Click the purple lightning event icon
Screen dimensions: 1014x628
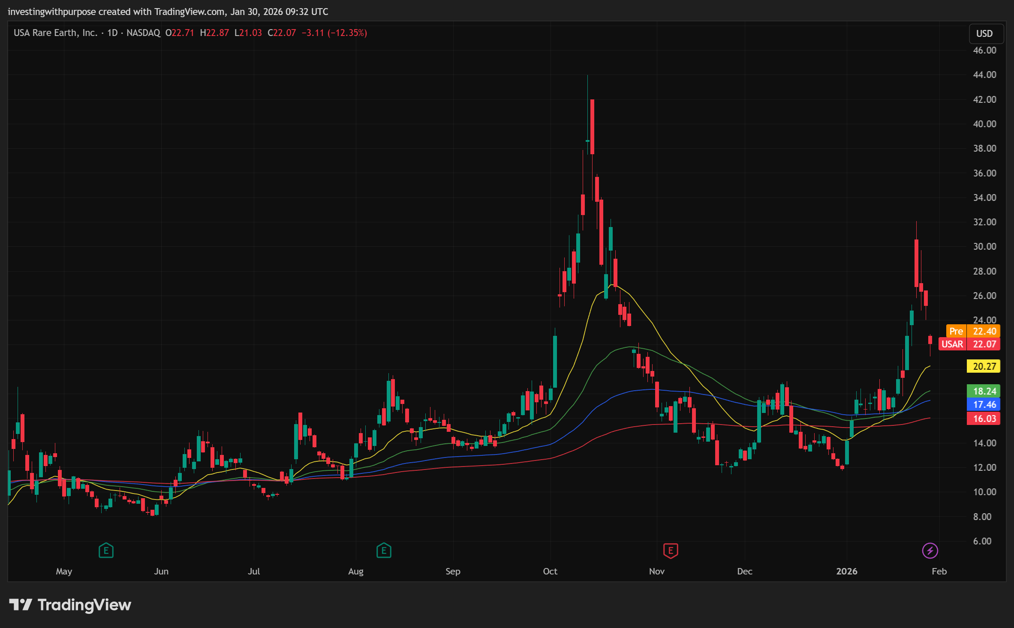[x=930, y=550]
